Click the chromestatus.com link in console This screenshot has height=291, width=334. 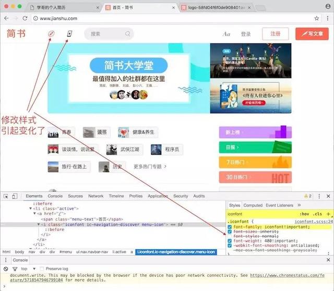pyautogui.click(x=288, y=275)
